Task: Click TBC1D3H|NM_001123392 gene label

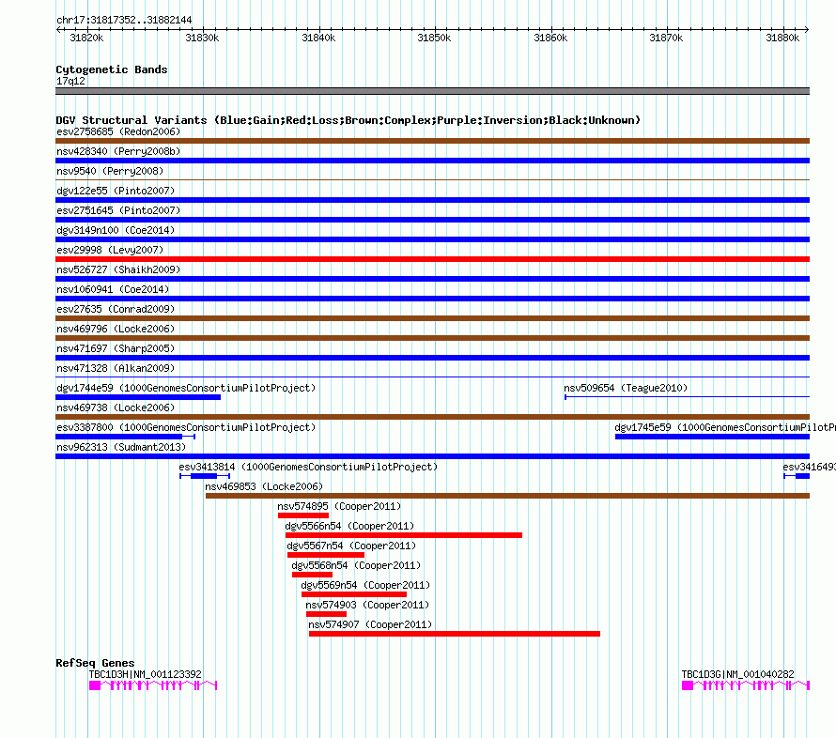Action: click(145, 674)
